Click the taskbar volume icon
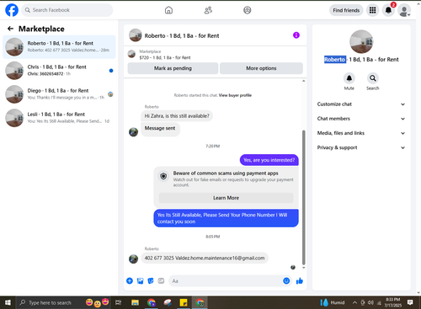Image resolution: width=421 pixels, height=309 pixels. pyautogui.click(x=370, y=302)
